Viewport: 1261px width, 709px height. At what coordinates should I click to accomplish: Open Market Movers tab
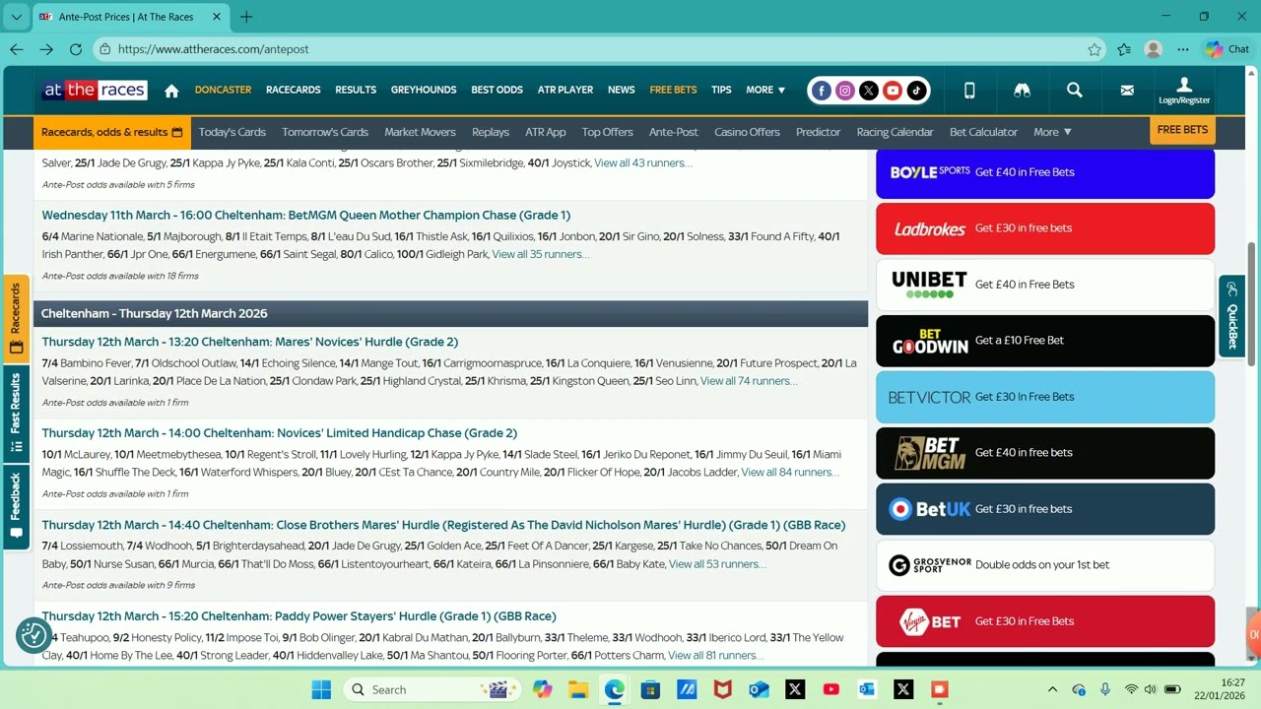pyautogui.click(x=420, y=132)
